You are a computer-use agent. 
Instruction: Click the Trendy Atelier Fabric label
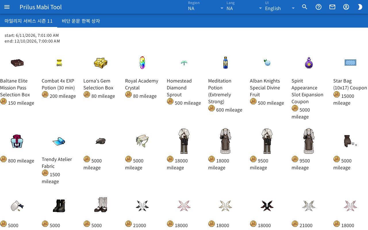(x=57, y=163)
